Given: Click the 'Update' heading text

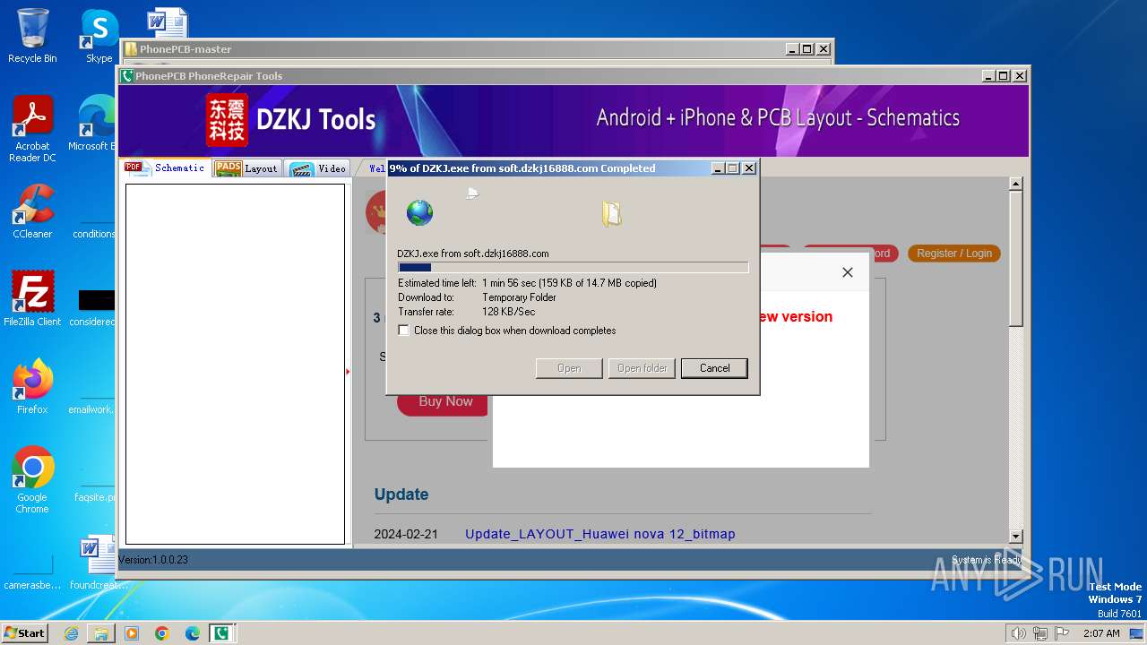Looking at the screenshot, I should pyautogui.click(x=401, y=494).
